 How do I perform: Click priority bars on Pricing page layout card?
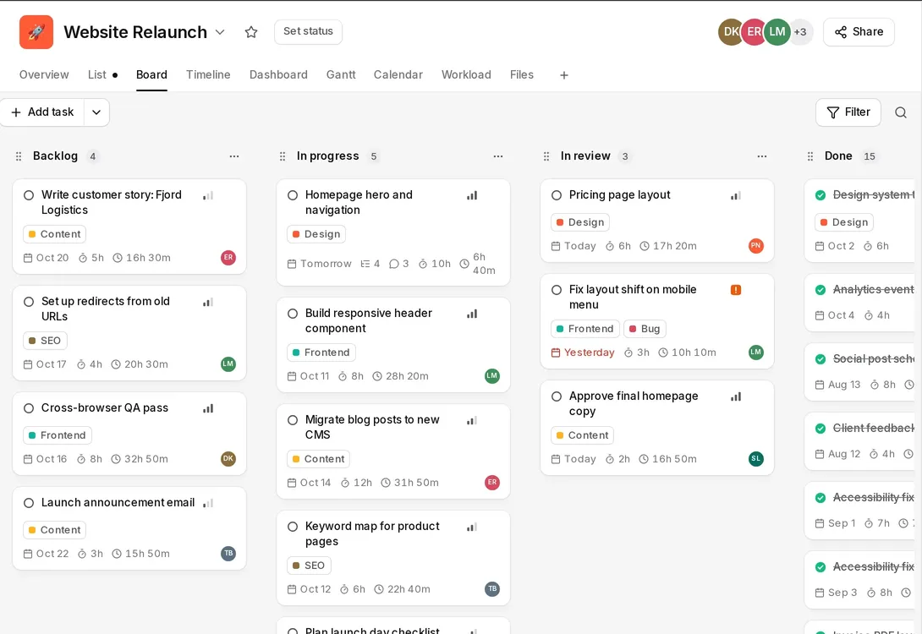coord(736,195)
